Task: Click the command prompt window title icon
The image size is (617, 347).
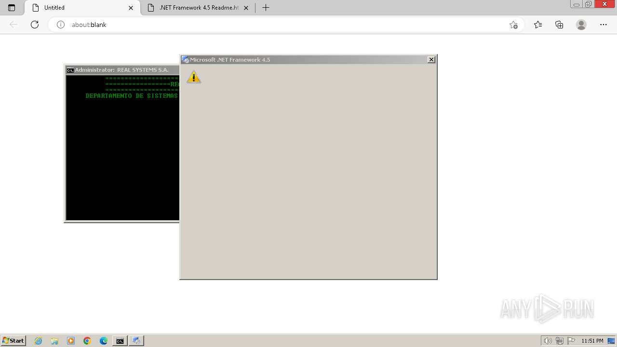Action: (x=70, y=70)
